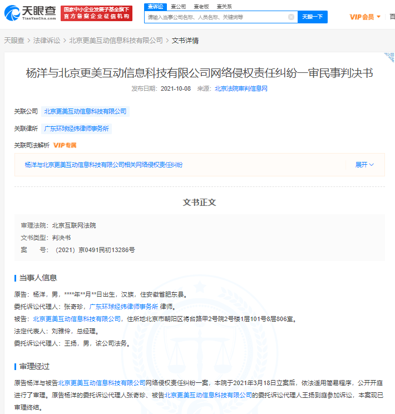Go to 天眼查 breadcrumb home
This screenshot has height=414, width=395.
click(14, 41)
